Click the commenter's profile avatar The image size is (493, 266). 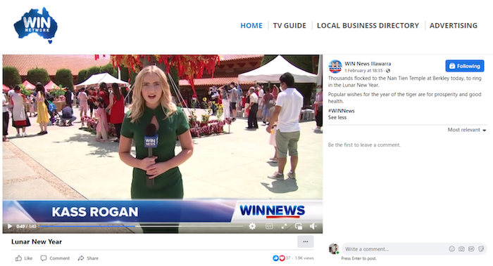pyautogui.click(x=334, y=248)
